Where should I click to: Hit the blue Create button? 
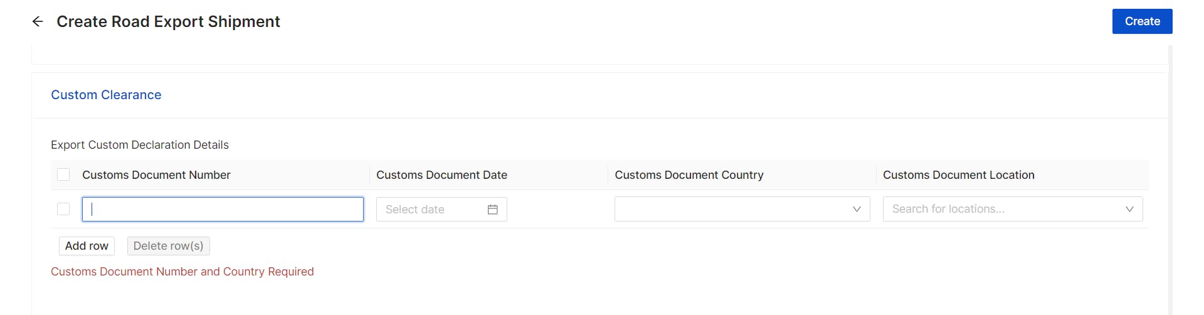click(1142, 21)
